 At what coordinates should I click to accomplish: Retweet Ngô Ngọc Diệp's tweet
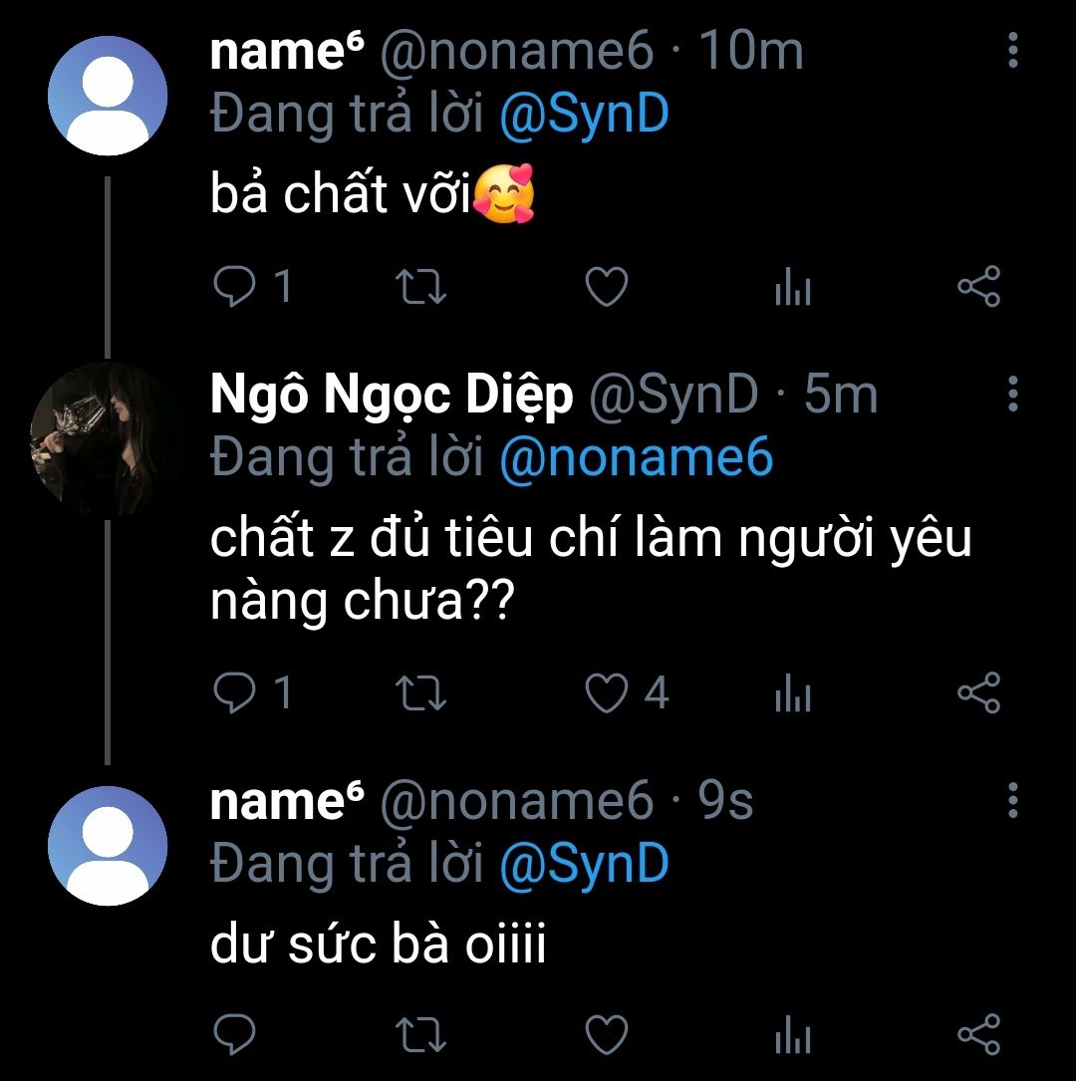tap(420, 693)
